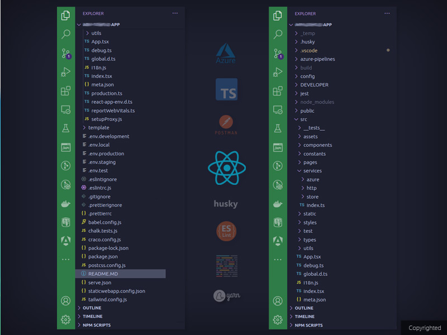Open Manage gear icon in the right activity bar
Screen dimensions: 447x335
278,319
